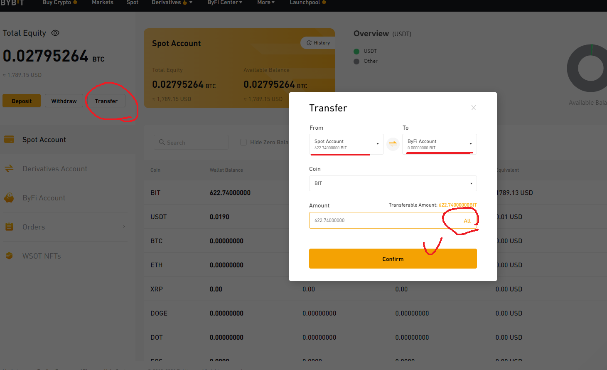
Task: Click the Coin column header
Action: tap(155, 170)
